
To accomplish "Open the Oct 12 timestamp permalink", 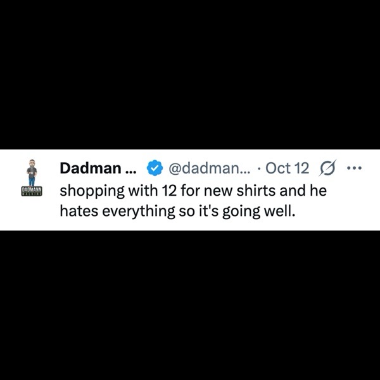I will click(287, 168).
